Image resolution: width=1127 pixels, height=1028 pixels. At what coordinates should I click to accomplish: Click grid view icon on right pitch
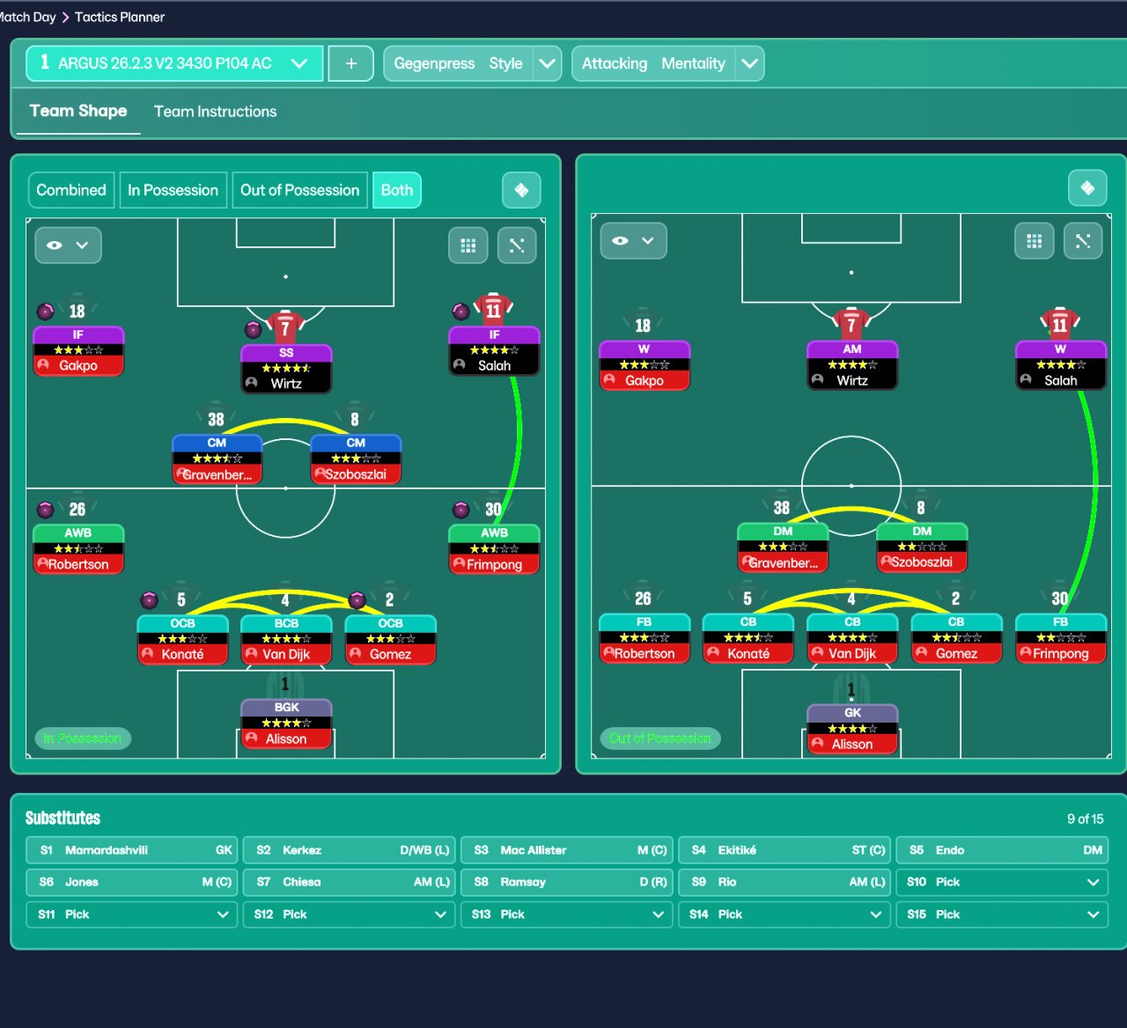(1034, 241)
